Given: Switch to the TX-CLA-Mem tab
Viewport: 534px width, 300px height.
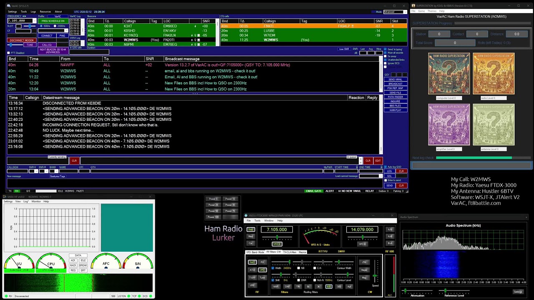Looking at the screenshot, I should (x=290, y=252).
